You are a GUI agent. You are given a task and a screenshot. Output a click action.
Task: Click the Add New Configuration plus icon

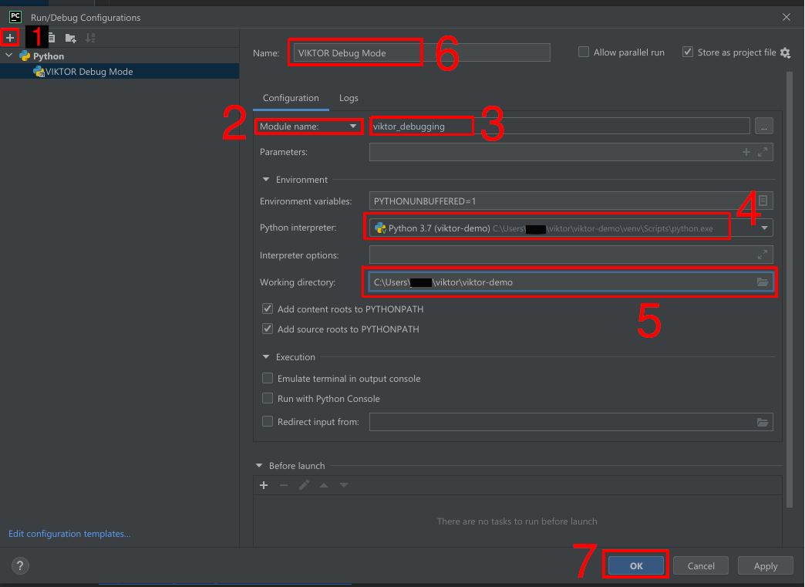(10, 38)
